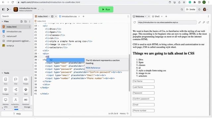212x119 pixels.
Task: Click the Run button
Action: pyautogui.click(x=106, y=9)
